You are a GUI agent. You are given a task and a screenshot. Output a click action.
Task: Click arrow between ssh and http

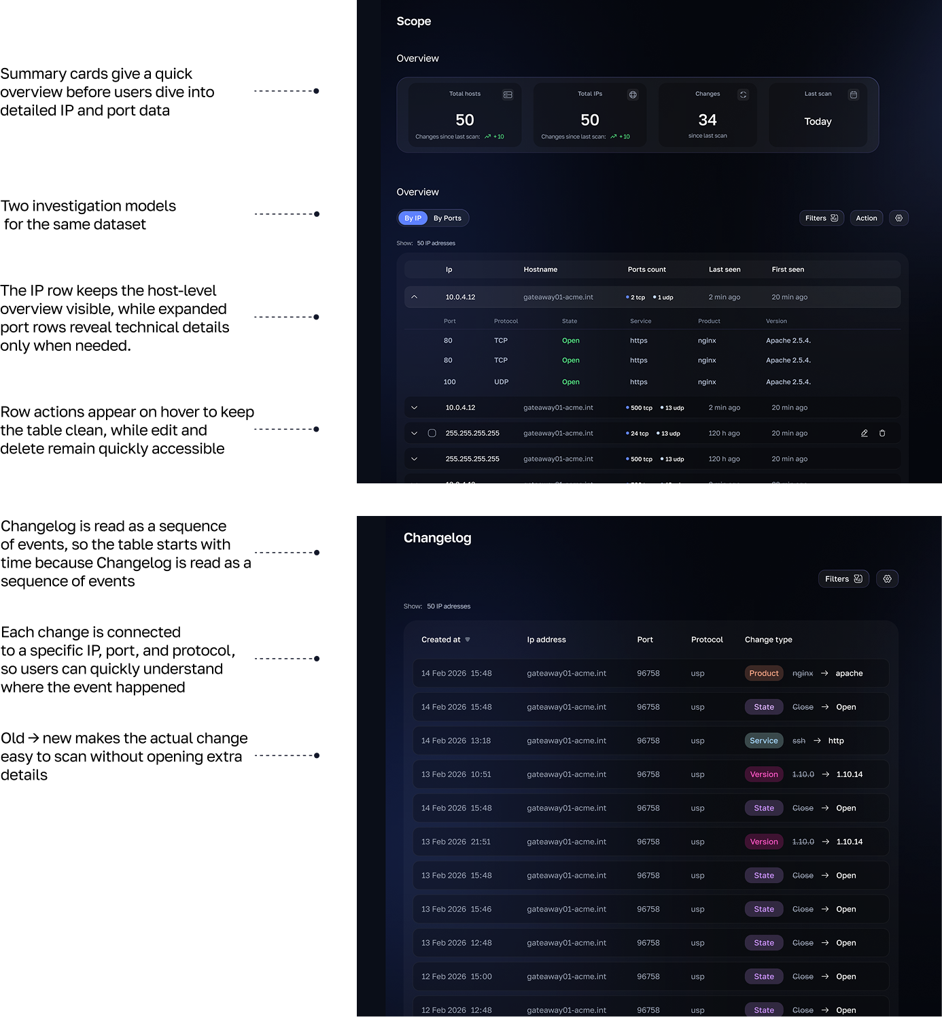817,740
